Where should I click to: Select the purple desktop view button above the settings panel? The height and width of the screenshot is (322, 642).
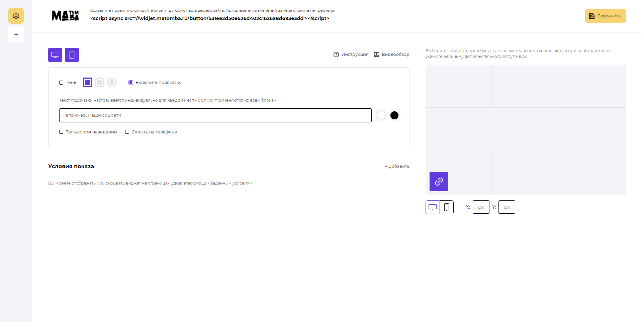[55, 55]
